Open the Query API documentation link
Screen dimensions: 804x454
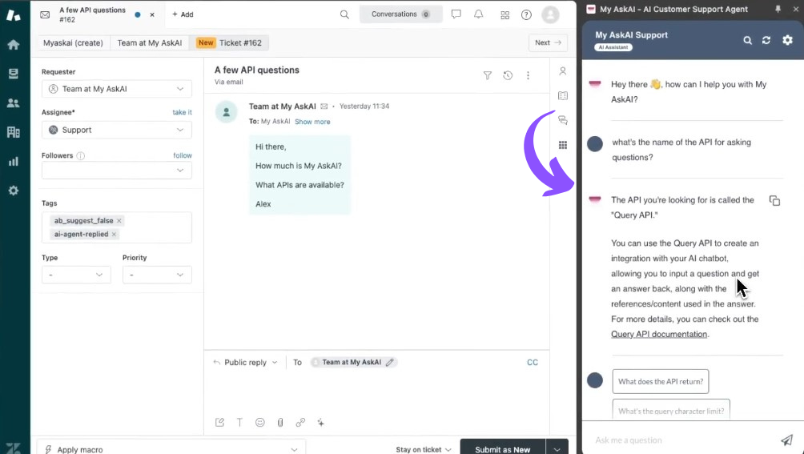[659, 334]
